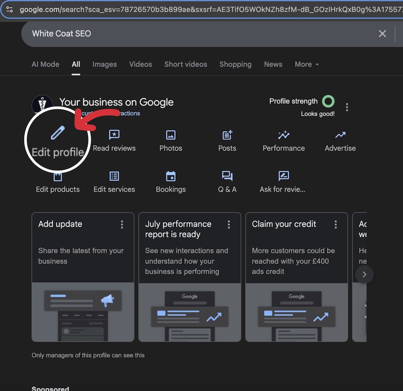This screenshot has width=403, height=391.
Task: Click the next arrow on card carousel
Action: pyautogui.click(x=364, y=275)
